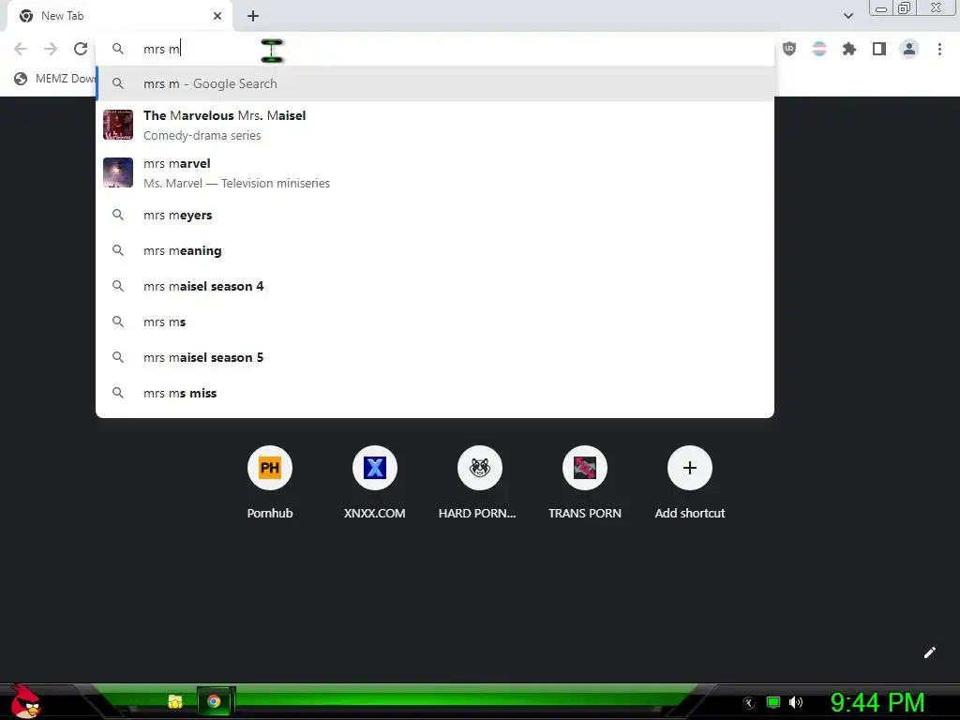Viewport: 960px width, 720px height.
Task: Choose 'mrs maisel season 4' suggestion
Action: (435, 286)
